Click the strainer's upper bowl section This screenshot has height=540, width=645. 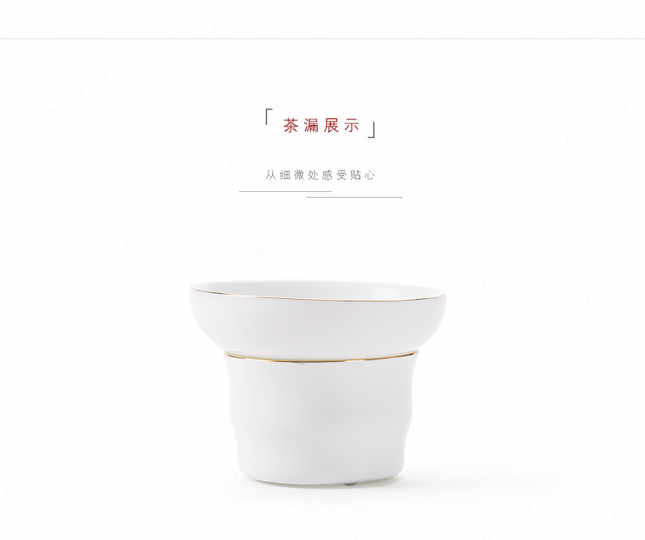(318, 317)
